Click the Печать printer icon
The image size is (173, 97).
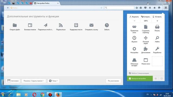click(x=157, y=27)
